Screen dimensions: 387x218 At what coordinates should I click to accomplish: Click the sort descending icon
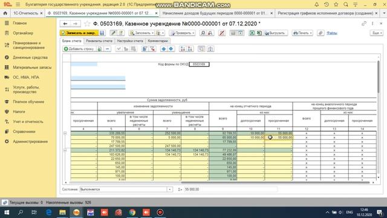coord(190,49)
